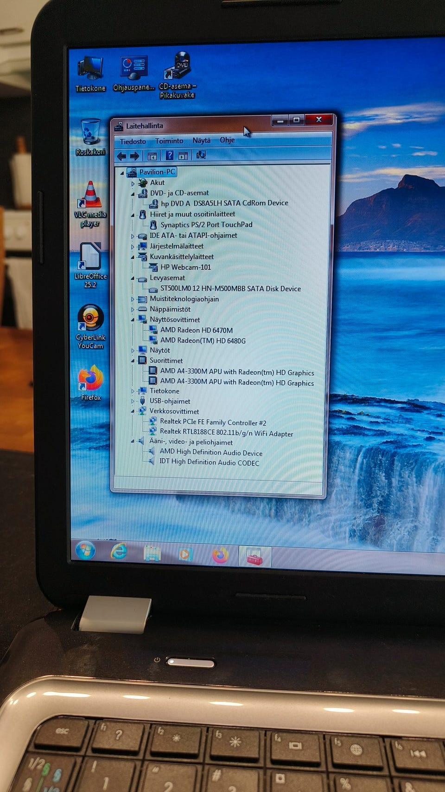Expand the USB-ohjaimet category
Screen dimensions: 445x792
tap(133, 402)
